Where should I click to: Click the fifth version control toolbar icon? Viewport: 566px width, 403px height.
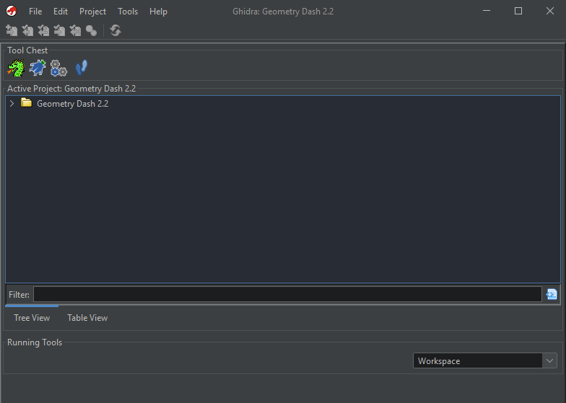coord(75,30)
